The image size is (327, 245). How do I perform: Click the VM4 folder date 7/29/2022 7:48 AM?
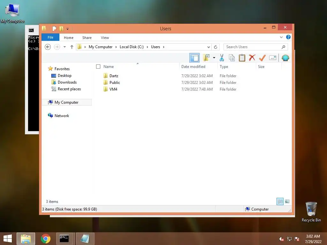point(197,89)
